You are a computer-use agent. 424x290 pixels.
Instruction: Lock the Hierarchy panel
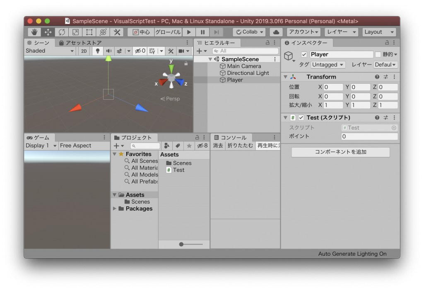point(267,43)
